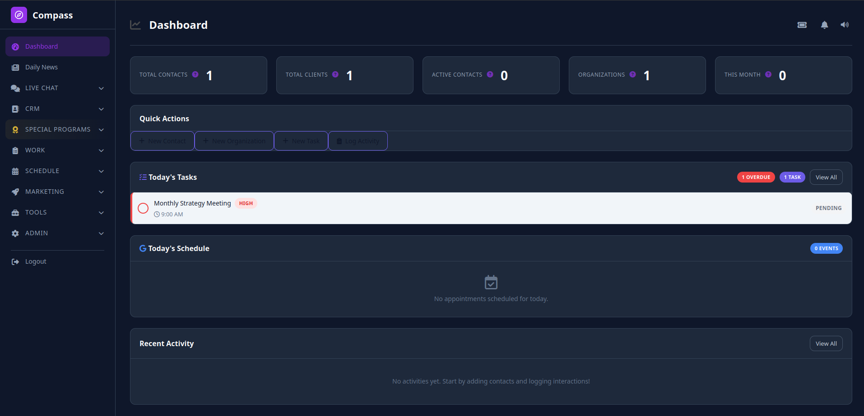The width and height of the screenshot is (864, 416).
Task: Mute sound using the speaker icon
Action: point(844,25)
